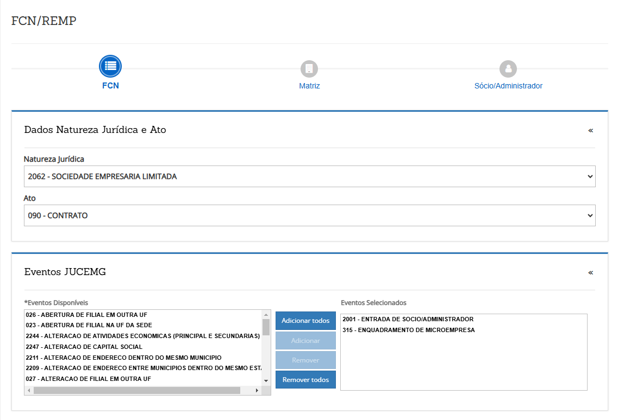Select 2244 - ALTERACAO DE ATIVIDADES ECONOMICAS
Screen dimensions: 618x420
pyautogui.click(x=143, y=336)
